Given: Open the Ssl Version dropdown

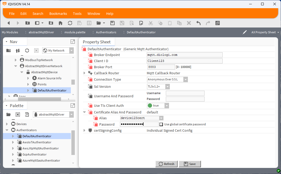Looking at the screenshot, I should 167,86.
